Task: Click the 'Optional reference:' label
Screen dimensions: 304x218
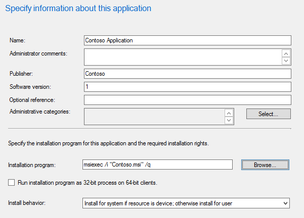Action: (31, 100)
